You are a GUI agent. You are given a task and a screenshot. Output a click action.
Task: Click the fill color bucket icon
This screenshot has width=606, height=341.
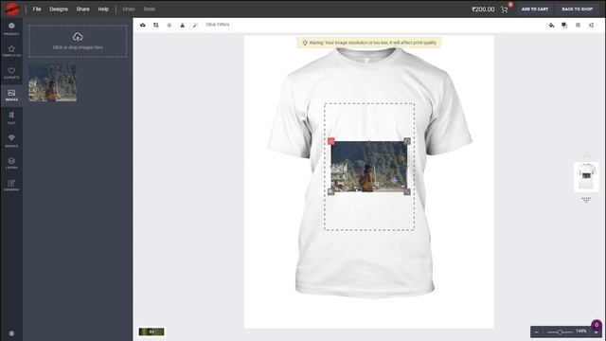point(551,26)
